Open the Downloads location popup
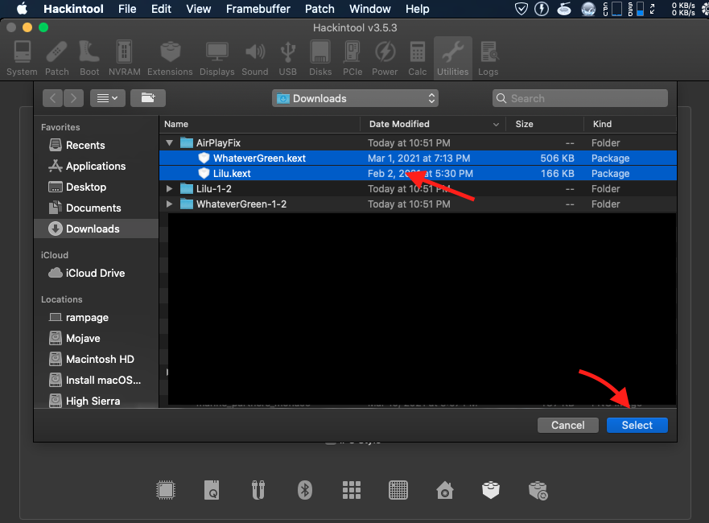 (x=355, y=98)
